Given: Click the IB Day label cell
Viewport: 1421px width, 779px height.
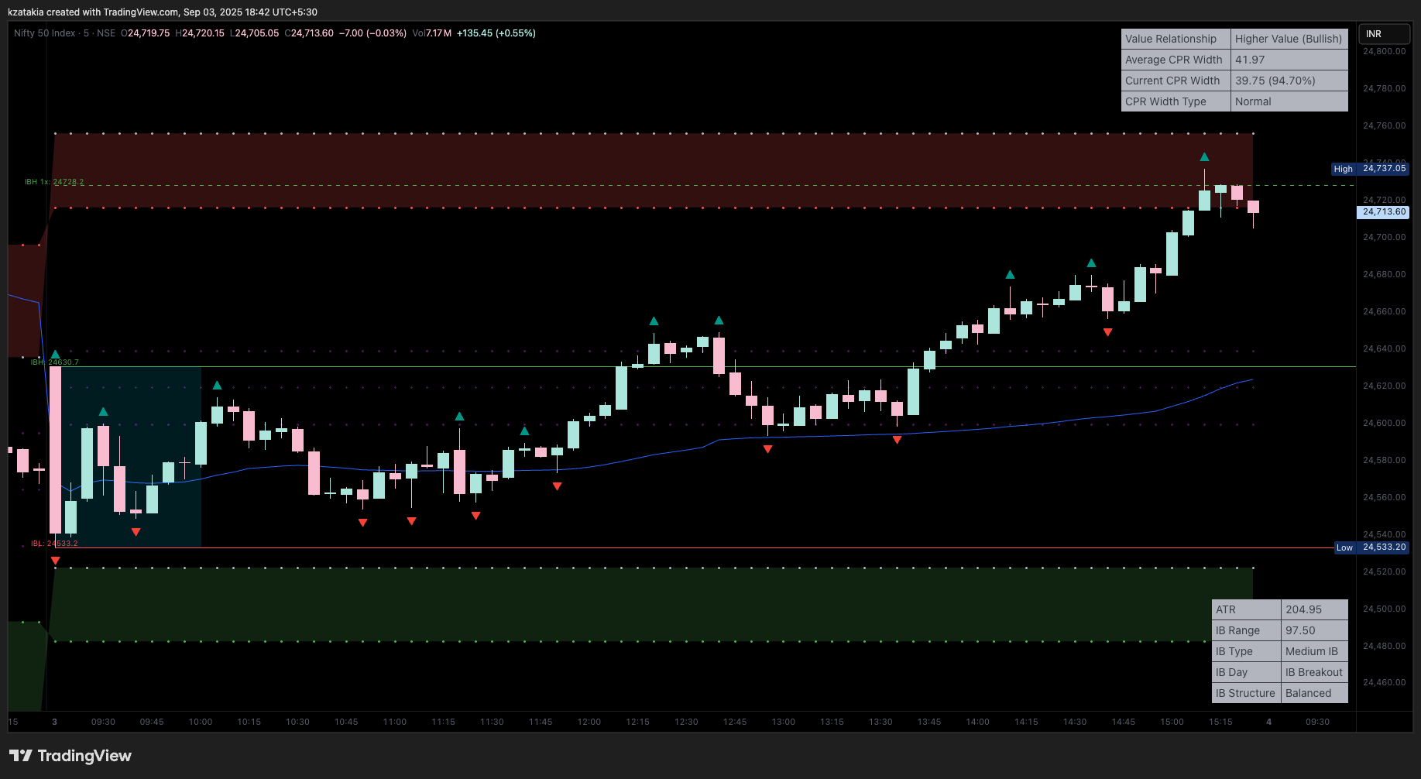Looking at the screenshot, I should (1246, 672).
